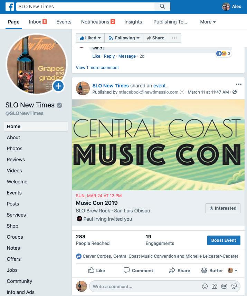Image resolution: width=247 pixels, height=296 pixels.
Task: Attach a photo via camera icon
Action: (214, 286)
